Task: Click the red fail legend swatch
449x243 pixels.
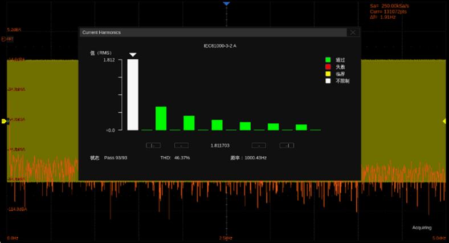Action: pos(328,67)
